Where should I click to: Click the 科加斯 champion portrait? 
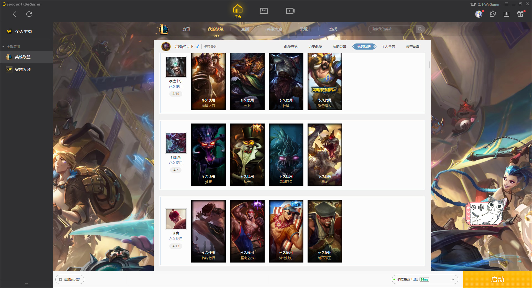(x=176, y=143)
